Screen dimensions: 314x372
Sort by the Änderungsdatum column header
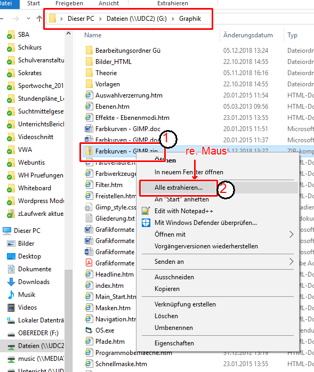tap(248, 35)
